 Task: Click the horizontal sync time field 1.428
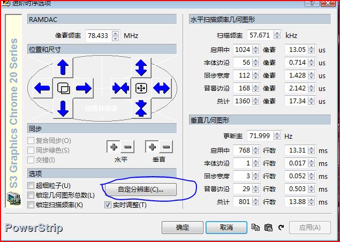pyautogui.click(x=297, y=75)
